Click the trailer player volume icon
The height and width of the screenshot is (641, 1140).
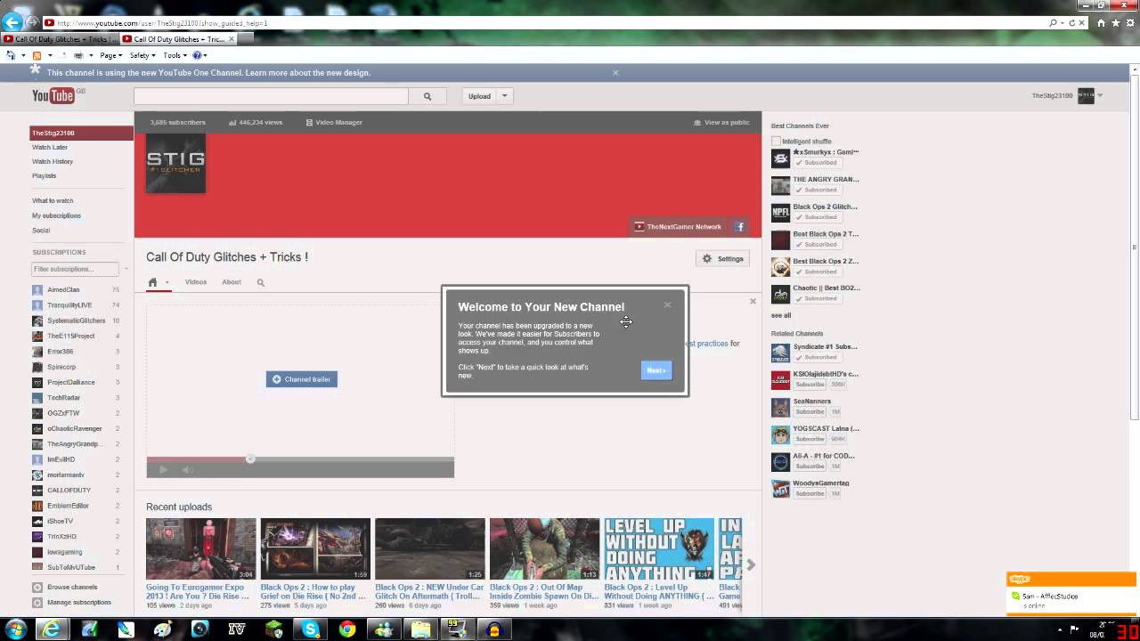[187, 469]
